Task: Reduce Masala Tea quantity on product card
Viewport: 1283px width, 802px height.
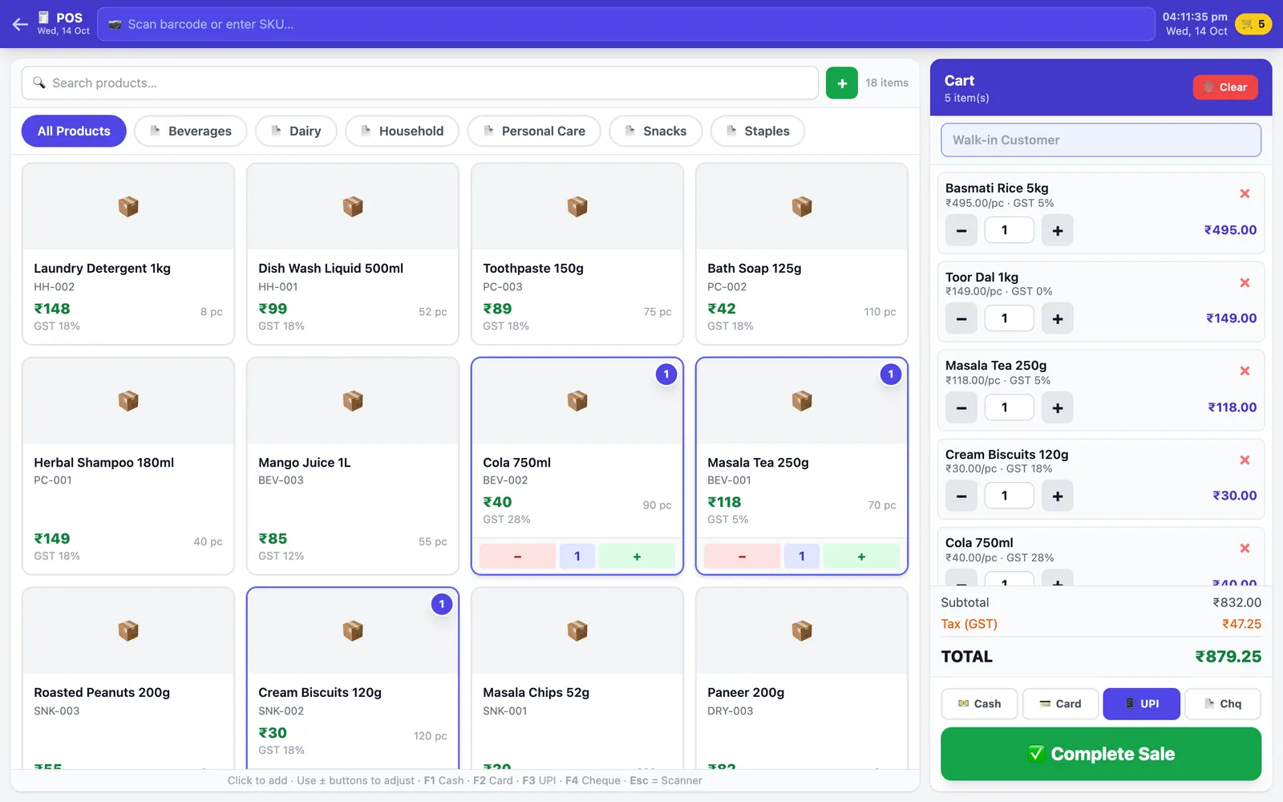Action: tap(742, 556)
